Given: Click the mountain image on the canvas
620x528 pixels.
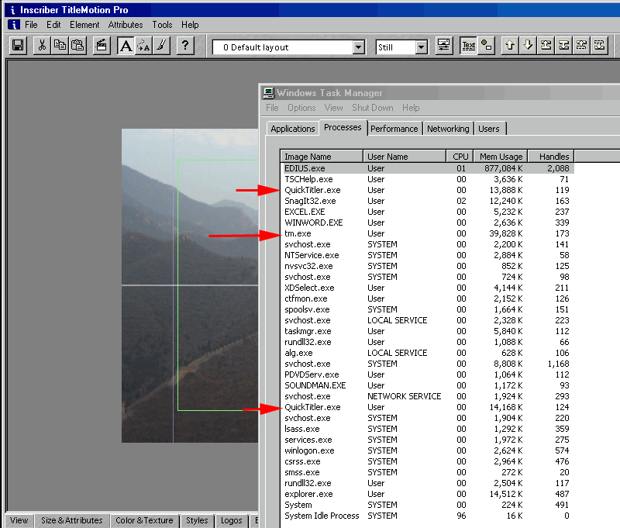Looking at the screenshot, I should click(190, 285).
